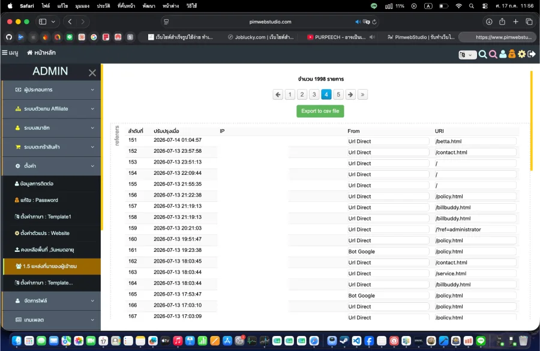Viewport: 540px width, 351px height.
Task: Click the pink magnifier search icon
Action: coord(493,54)
